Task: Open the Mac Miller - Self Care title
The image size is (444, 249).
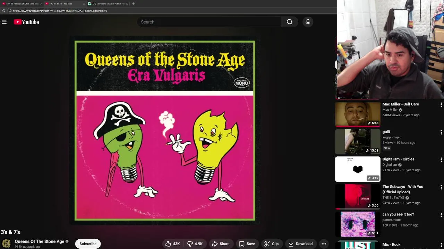Action: pyautogui.click(x=401, y=104)
